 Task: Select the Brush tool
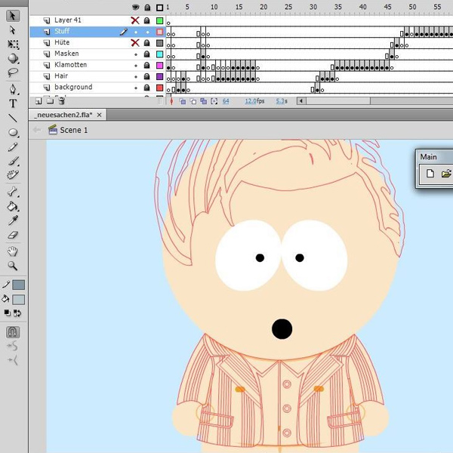click(13, 161)
